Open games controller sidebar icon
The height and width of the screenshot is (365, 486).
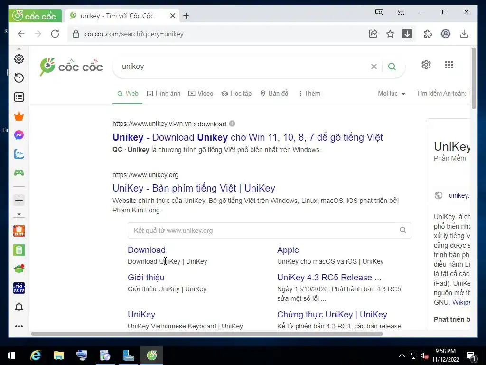[x=19, y=173]
